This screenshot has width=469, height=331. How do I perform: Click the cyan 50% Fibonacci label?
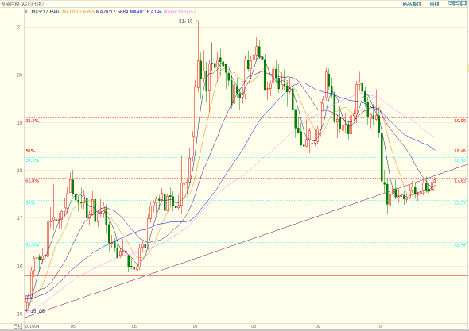30,203
